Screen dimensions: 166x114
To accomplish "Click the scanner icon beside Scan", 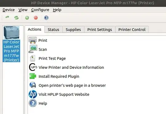I will point(33,49).
